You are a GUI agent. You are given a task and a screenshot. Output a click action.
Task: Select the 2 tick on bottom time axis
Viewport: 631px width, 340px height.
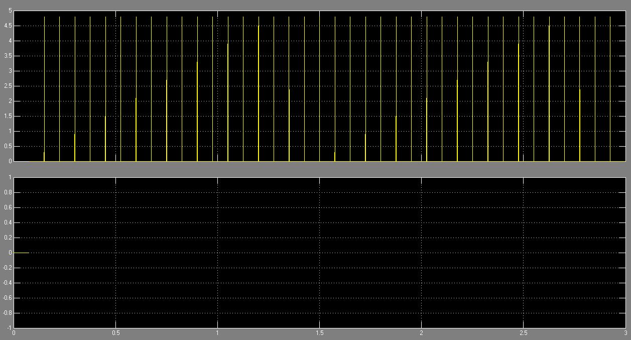click(421, 333)
